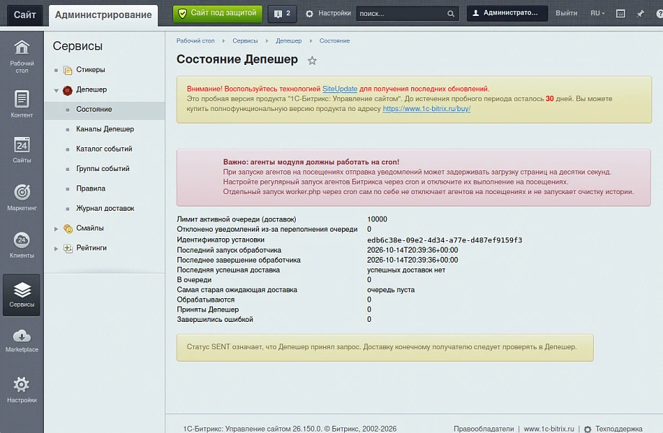Open the RU language dropdown

[597, 13]
